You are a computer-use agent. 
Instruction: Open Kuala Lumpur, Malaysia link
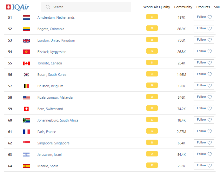coord(55,97)
